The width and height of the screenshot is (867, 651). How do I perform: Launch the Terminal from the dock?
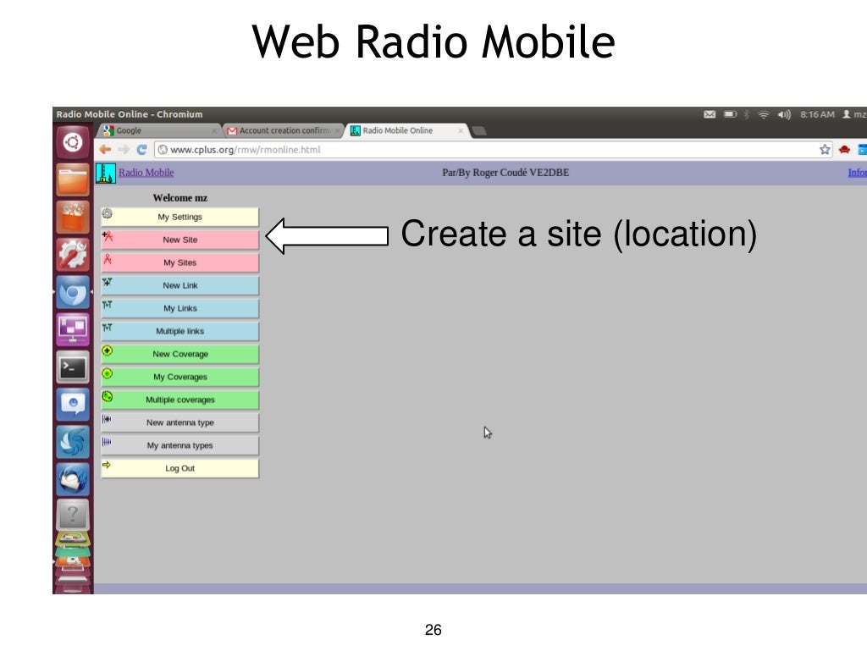(x=73, y=367)
